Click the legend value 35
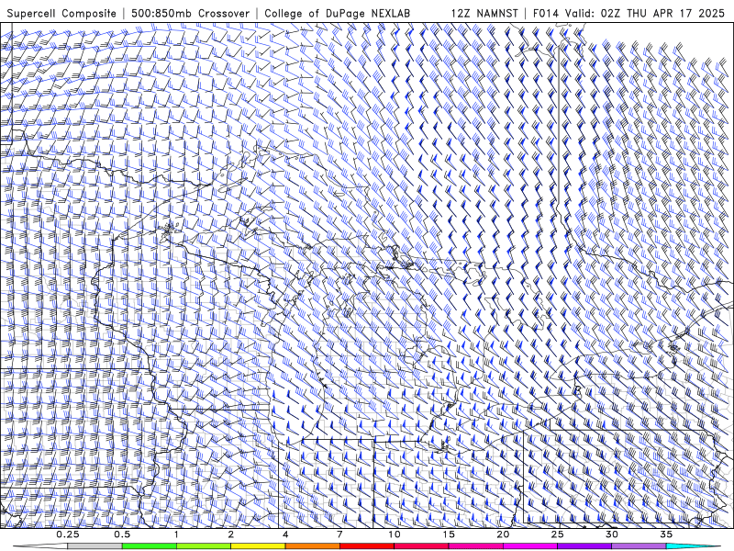 click(x=666, y=534)
